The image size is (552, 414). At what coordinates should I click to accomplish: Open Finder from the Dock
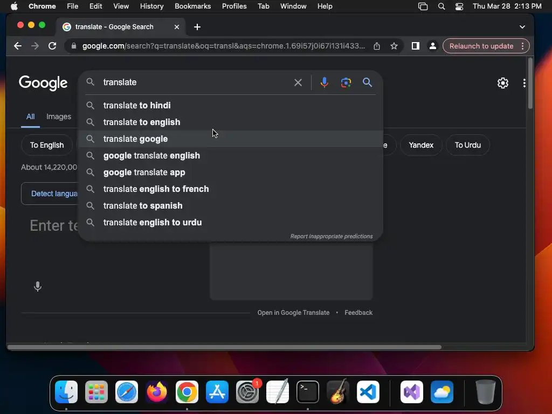pos(66,392)
